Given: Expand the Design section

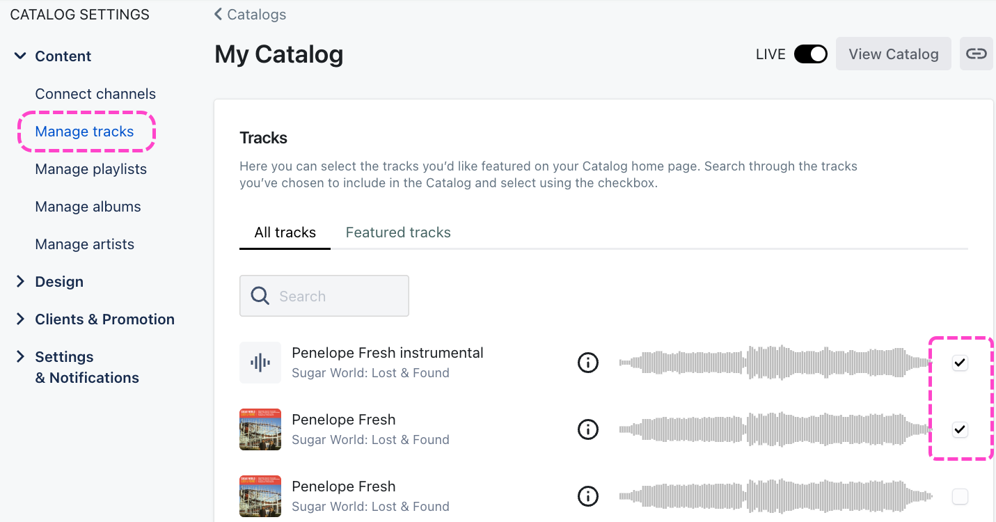Looking at the screenshot, I should pos(20,282).
